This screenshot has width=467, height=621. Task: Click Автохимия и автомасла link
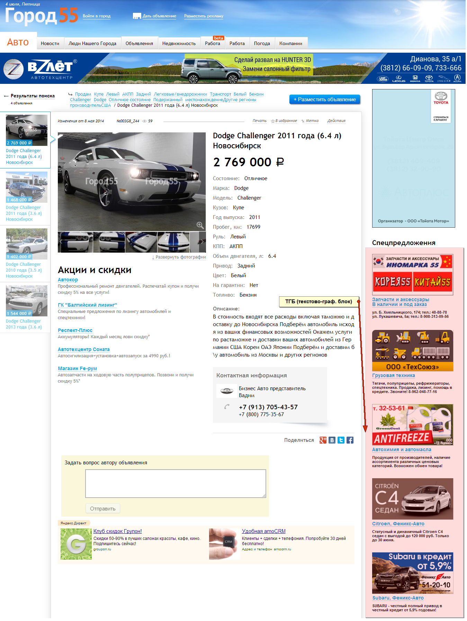point(402,449)
